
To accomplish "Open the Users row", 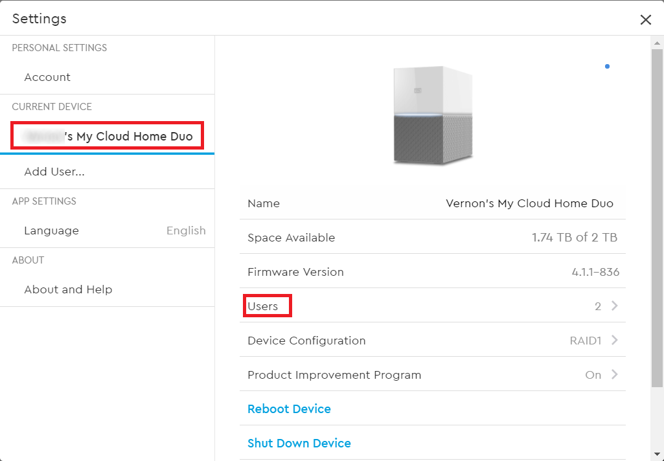I will point(432,305).
